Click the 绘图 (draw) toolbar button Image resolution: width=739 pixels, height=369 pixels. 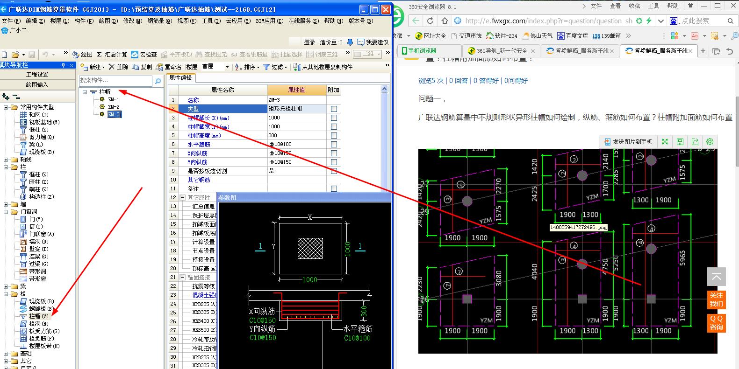83,55
